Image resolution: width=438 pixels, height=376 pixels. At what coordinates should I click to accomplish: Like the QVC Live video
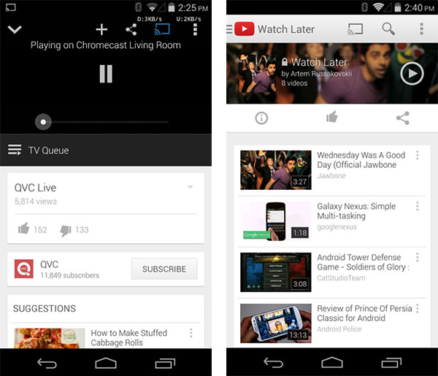pyautogui.click(x=24, y=229)
